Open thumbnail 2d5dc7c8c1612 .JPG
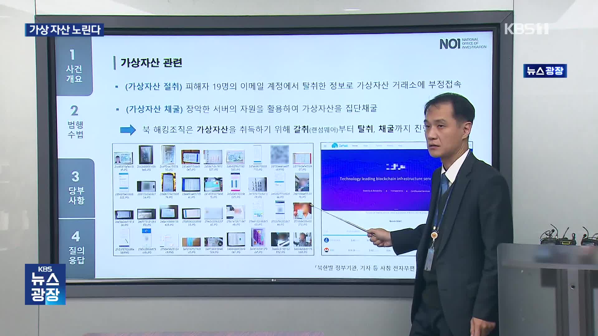Screen dimensions: 598x336 (x=213, y=157)
